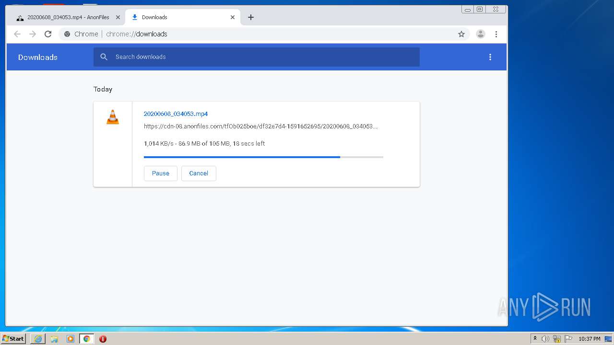Open Downloads page more actions menu
This screenshot has width=614, height=345.
tap(490, 57)
